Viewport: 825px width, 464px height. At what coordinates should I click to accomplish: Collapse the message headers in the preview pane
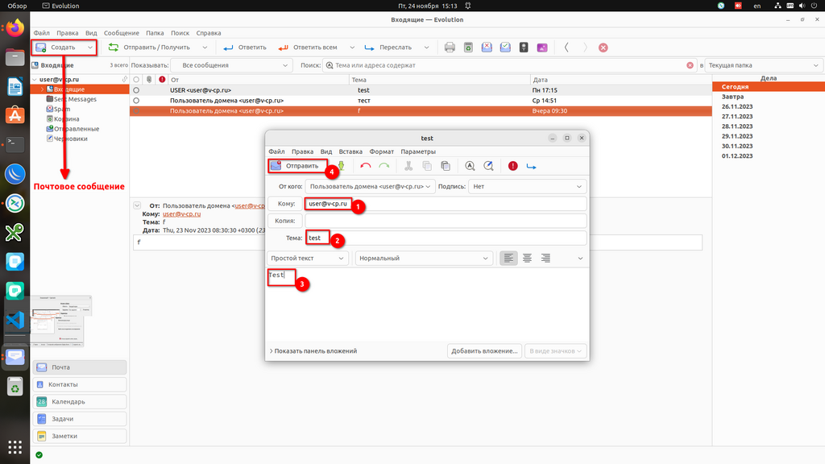point(137,205)
